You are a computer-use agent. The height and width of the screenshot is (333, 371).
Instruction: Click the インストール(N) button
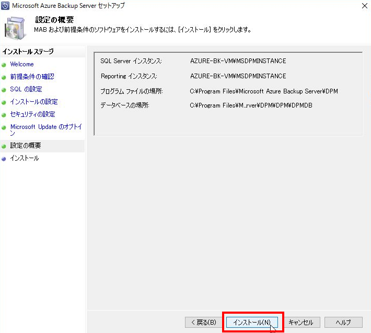click(x=252, y=322)
